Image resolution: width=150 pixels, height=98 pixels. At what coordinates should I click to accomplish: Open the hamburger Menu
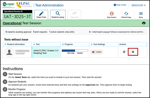[141, 15]
